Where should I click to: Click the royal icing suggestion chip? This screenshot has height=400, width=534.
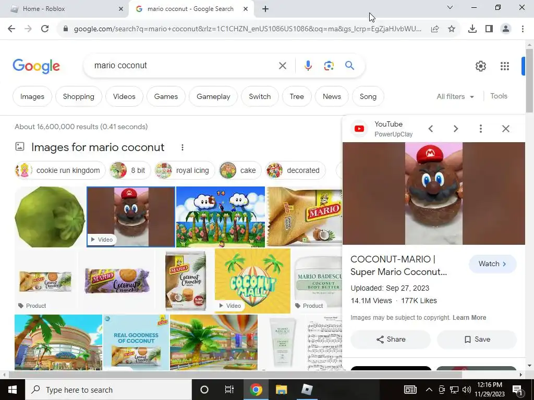[184, 170]
